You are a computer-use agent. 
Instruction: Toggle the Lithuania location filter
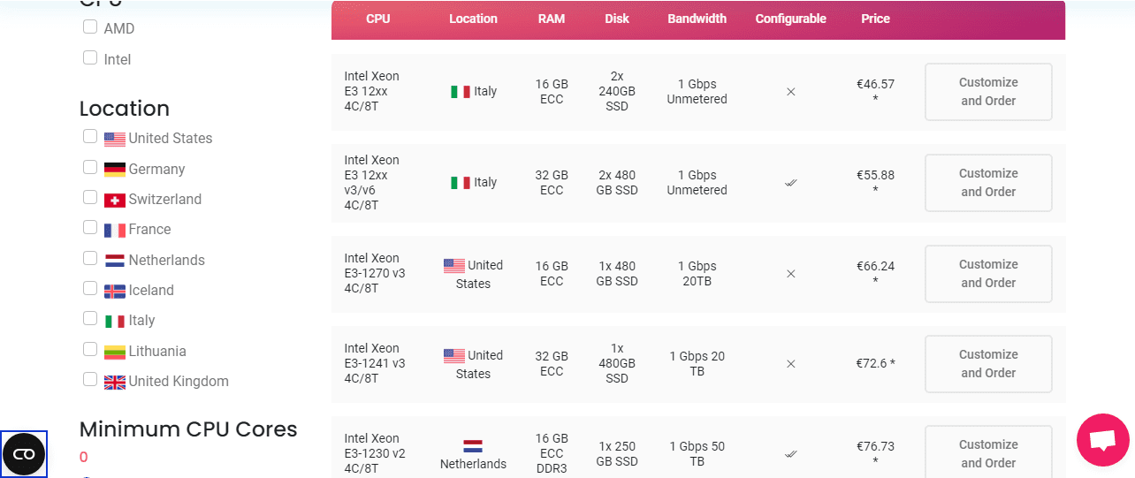(x=90, y=349)
